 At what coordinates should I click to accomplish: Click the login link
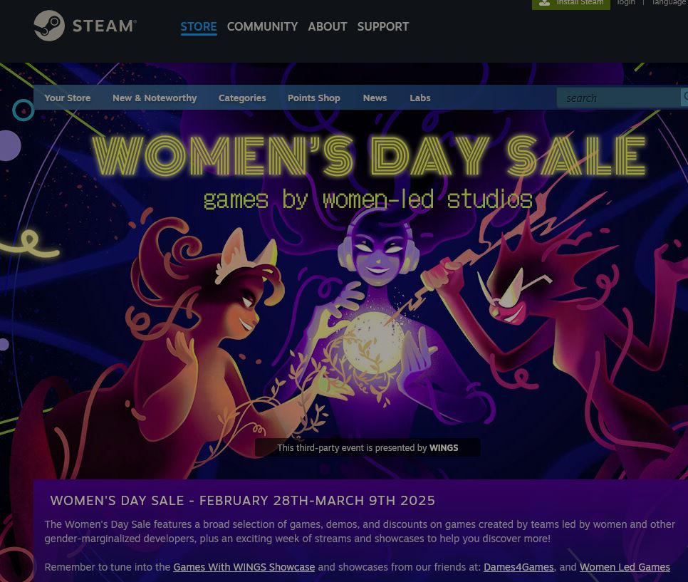tap(626, 3)
